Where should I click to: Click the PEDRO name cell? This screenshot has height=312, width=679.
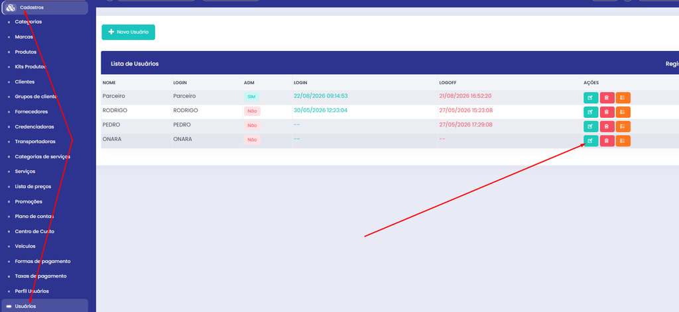pos(111,125)
